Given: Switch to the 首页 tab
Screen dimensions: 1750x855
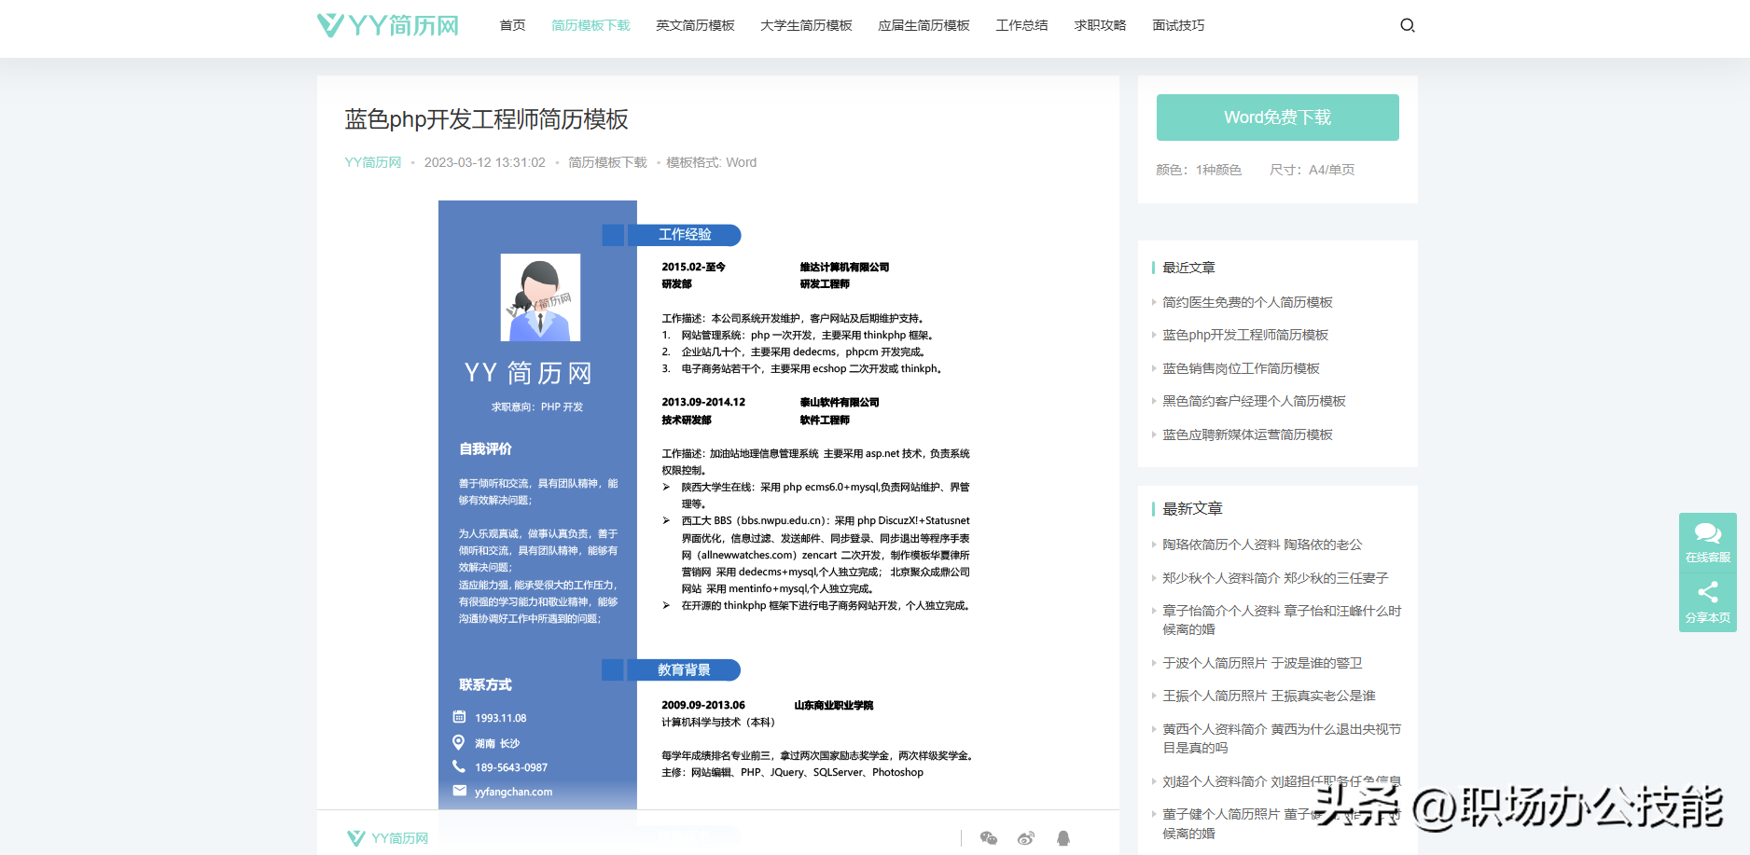Looking at the screenshot, I should 511,25.
